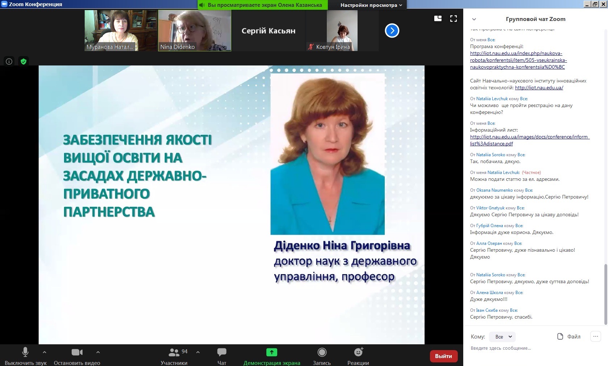This screenshot has height=366, width=608.
Task: Open the chat recipient dropdown 'Все'
Action: pos(502,337)
